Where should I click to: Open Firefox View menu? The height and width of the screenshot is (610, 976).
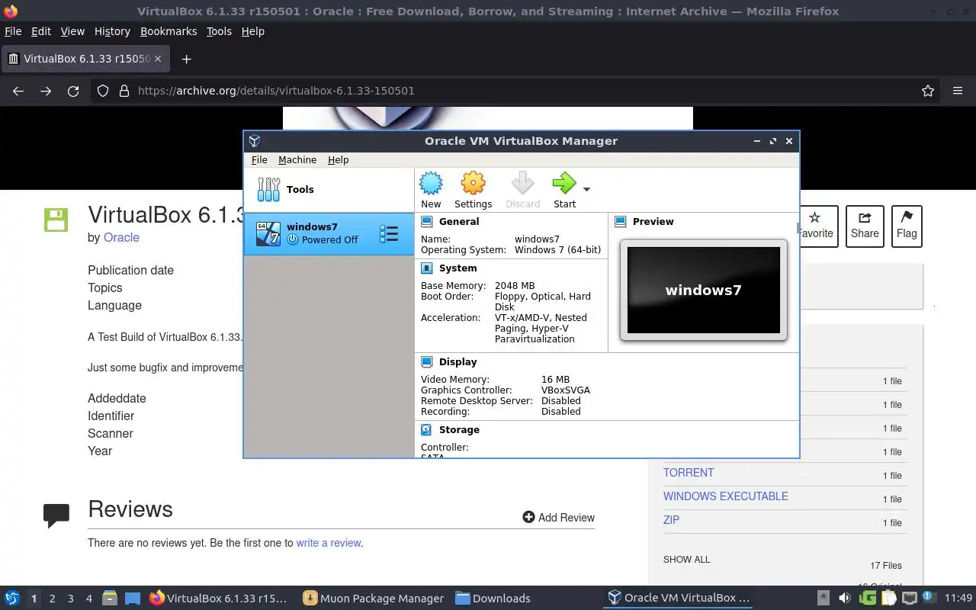click(x=72, y=31)
